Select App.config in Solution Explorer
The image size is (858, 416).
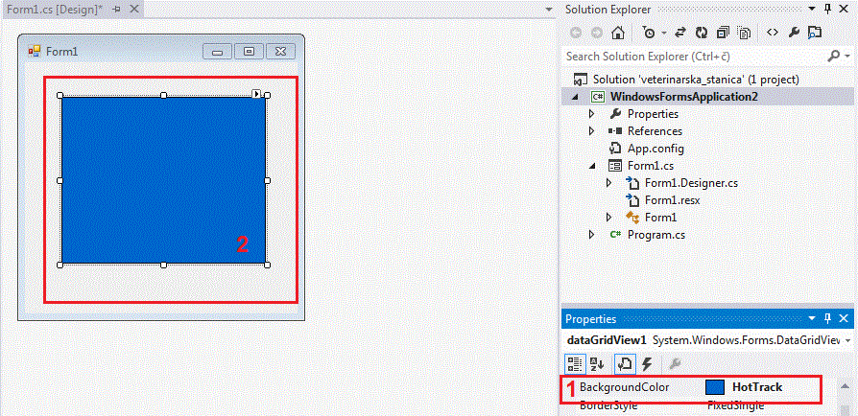(x=655, y=149)
